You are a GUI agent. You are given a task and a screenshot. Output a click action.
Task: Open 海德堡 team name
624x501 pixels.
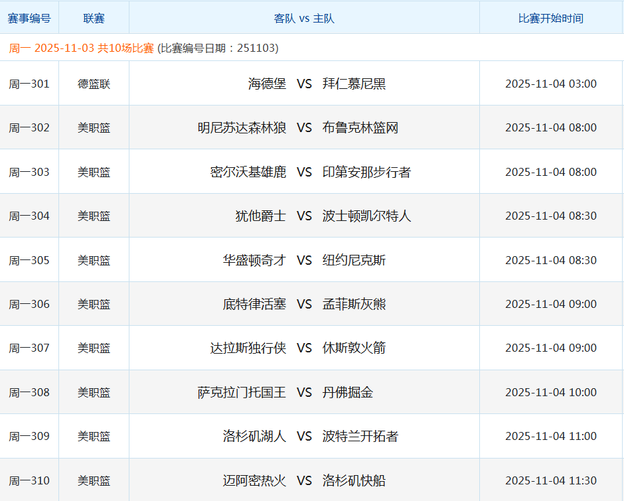point(267,84)
